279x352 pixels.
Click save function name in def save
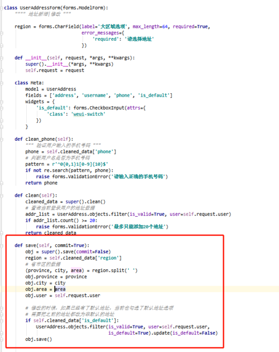click(31, 246)
